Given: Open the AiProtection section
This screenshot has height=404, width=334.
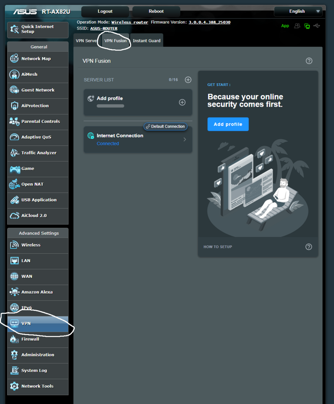Looking at the screenshot, I should pyautogui.click(x=37, y=106).
